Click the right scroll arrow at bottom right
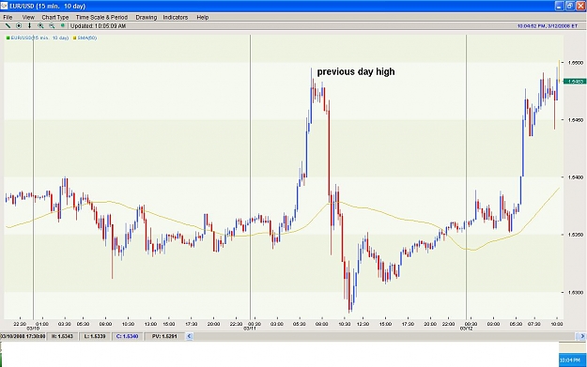The image size is (587, 367). 582,336
